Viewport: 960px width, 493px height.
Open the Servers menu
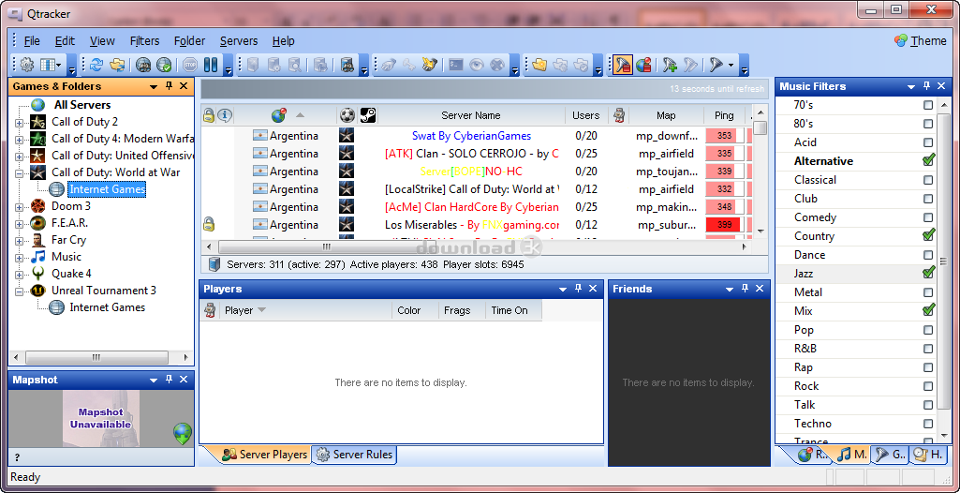coord(239,41)
